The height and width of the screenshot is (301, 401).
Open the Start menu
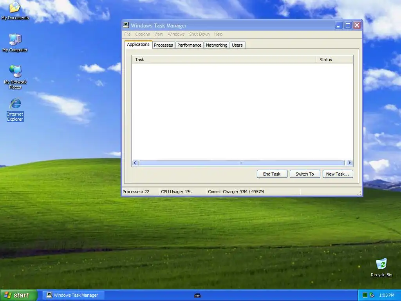[x=18, y=295]
